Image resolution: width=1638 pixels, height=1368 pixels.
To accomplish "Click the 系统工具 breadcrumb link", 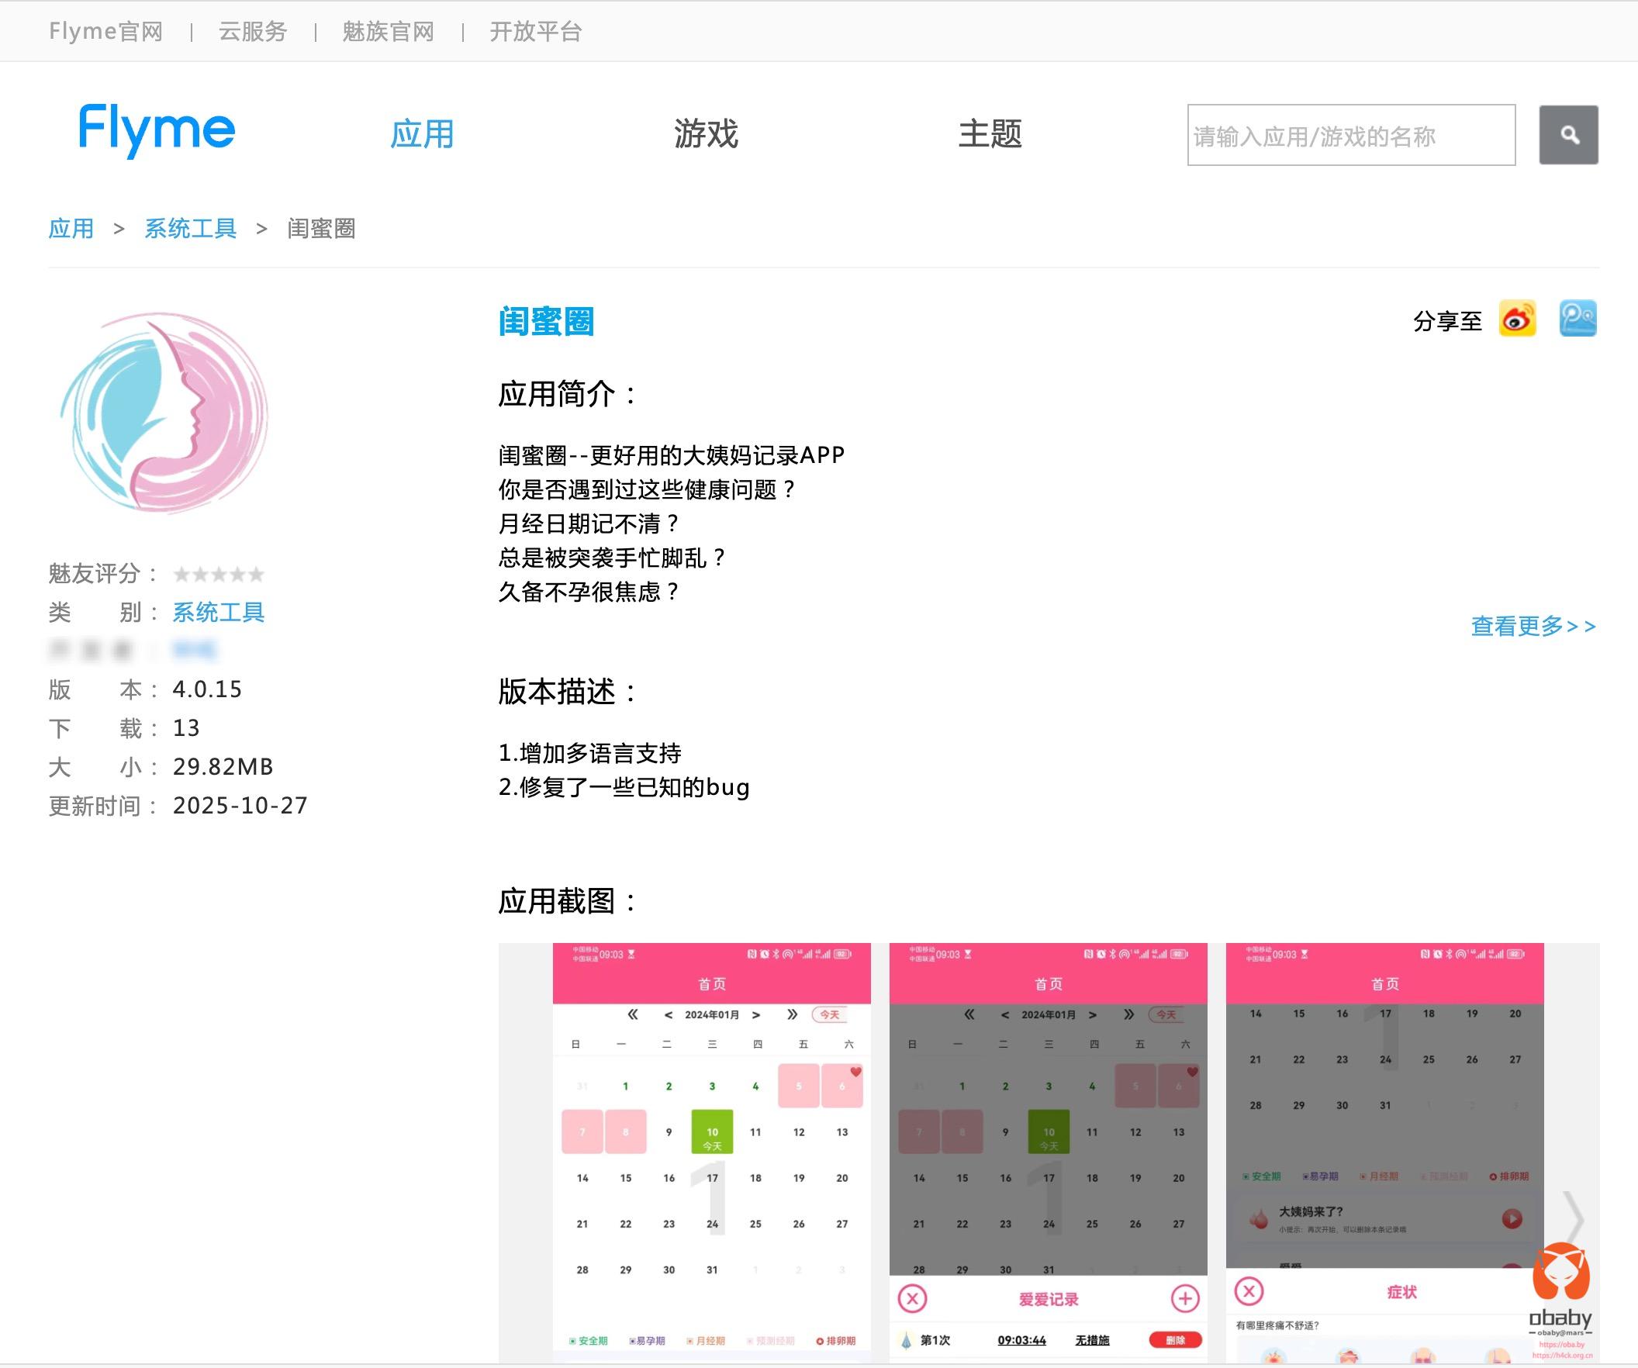I will point(190,229).
